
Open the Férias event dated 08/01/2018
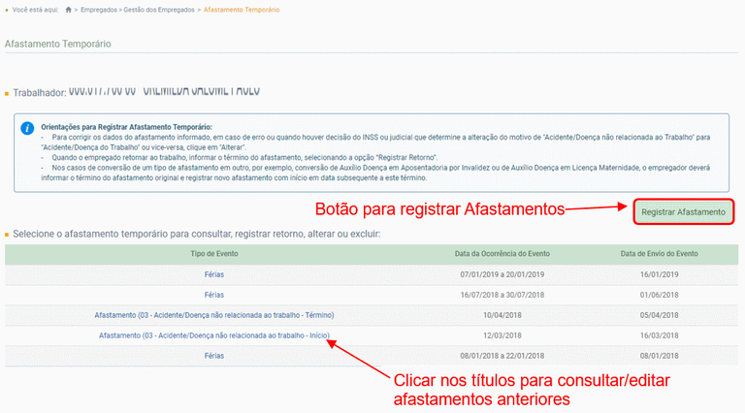click(214, 356)
